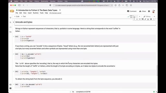Screen dimensions: 166x93
Task: Open the Editing mode dropdown
Action: point(147,17)
